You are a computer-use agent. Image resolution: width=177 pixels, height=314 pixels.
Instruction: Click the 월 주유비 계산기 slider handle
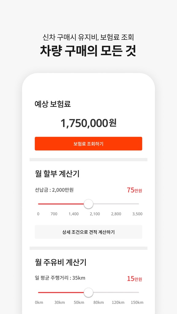point(88,293)
